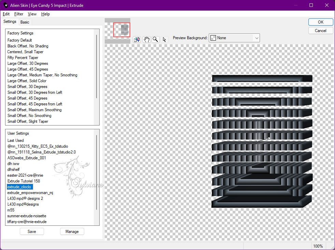
Task: Select Small Offset, 30 Degrees from Left
Action: tap(35, 92)
